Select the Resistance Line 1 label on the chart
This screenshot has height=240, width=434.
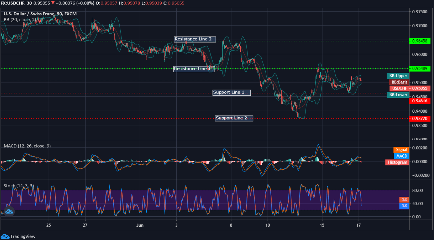(x=194, y=69)
